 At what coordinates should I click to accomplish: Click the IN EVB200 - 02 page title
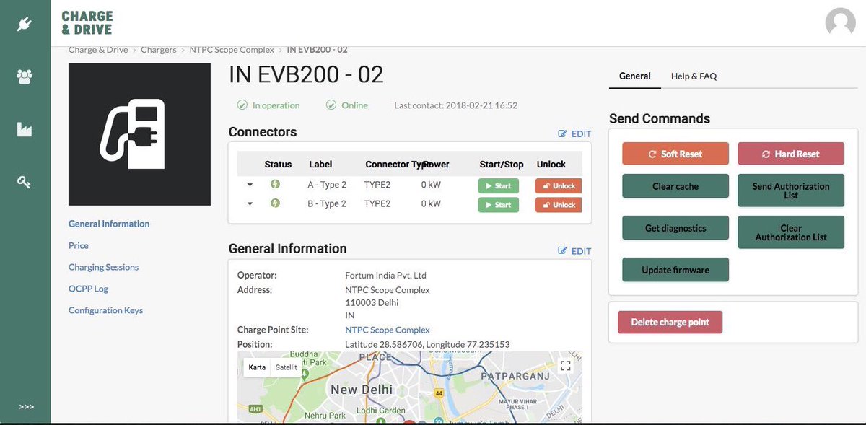[x=306, y=74]
